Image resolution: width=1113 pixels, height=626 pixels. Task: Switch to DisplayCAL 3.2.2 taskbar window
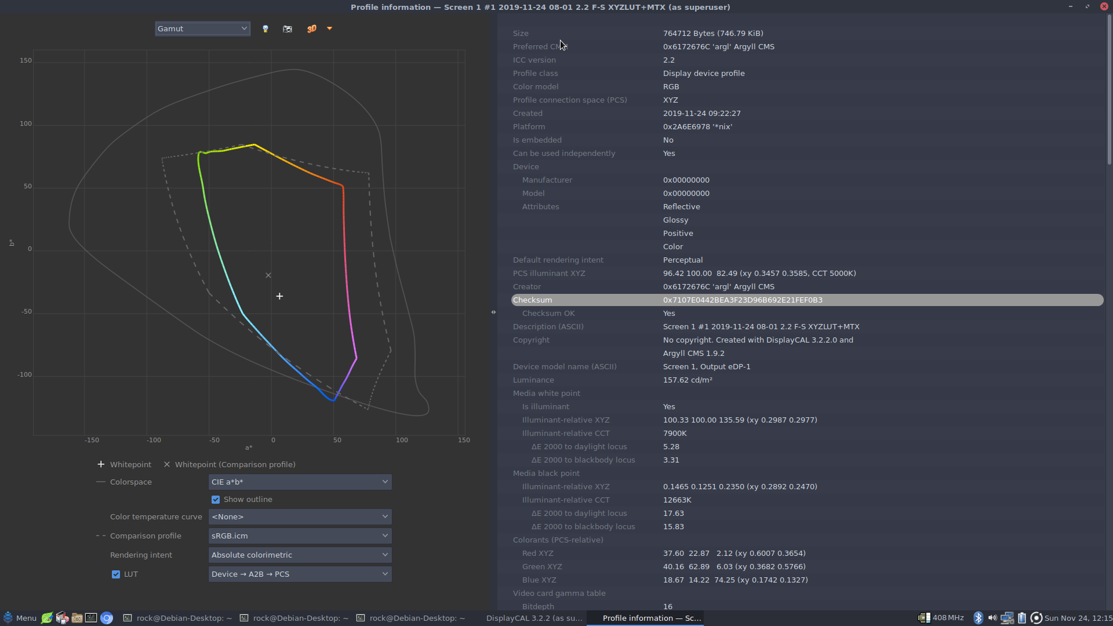click(x=533, y=618)
